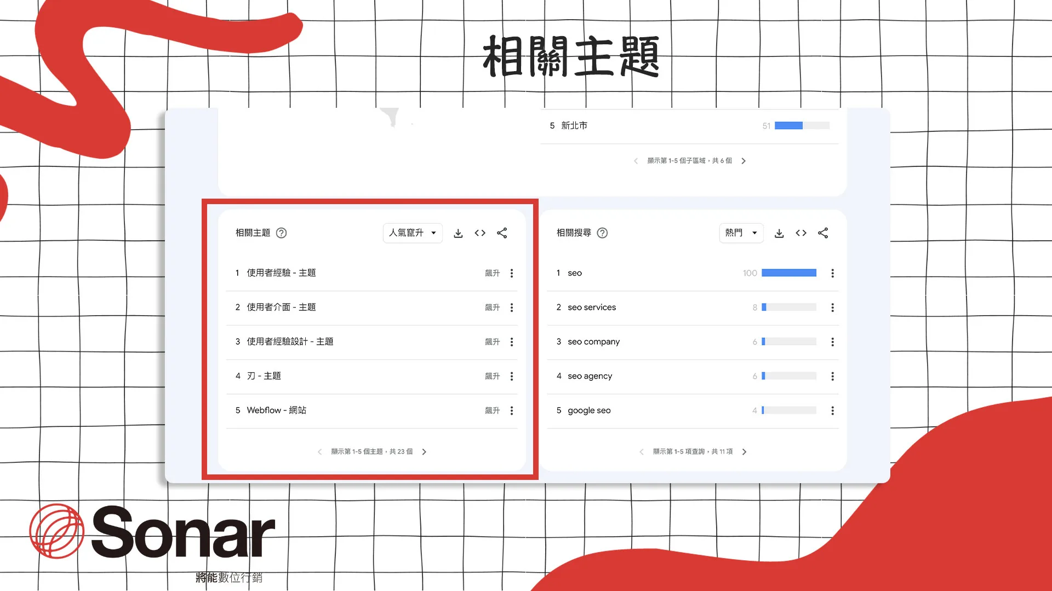Viewport: 1052px width, 591px height.
Task: Go to next page of related topics
Action: click(424, 452)
